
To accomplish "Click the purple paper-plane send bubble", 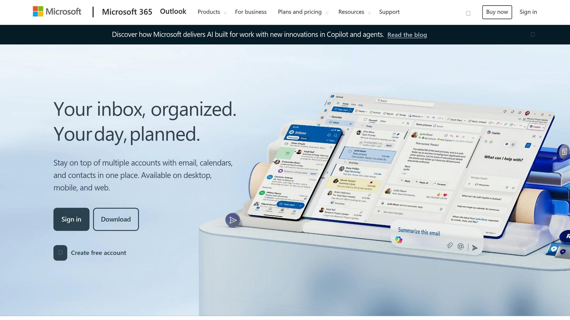I will click(x=232, y=220).
